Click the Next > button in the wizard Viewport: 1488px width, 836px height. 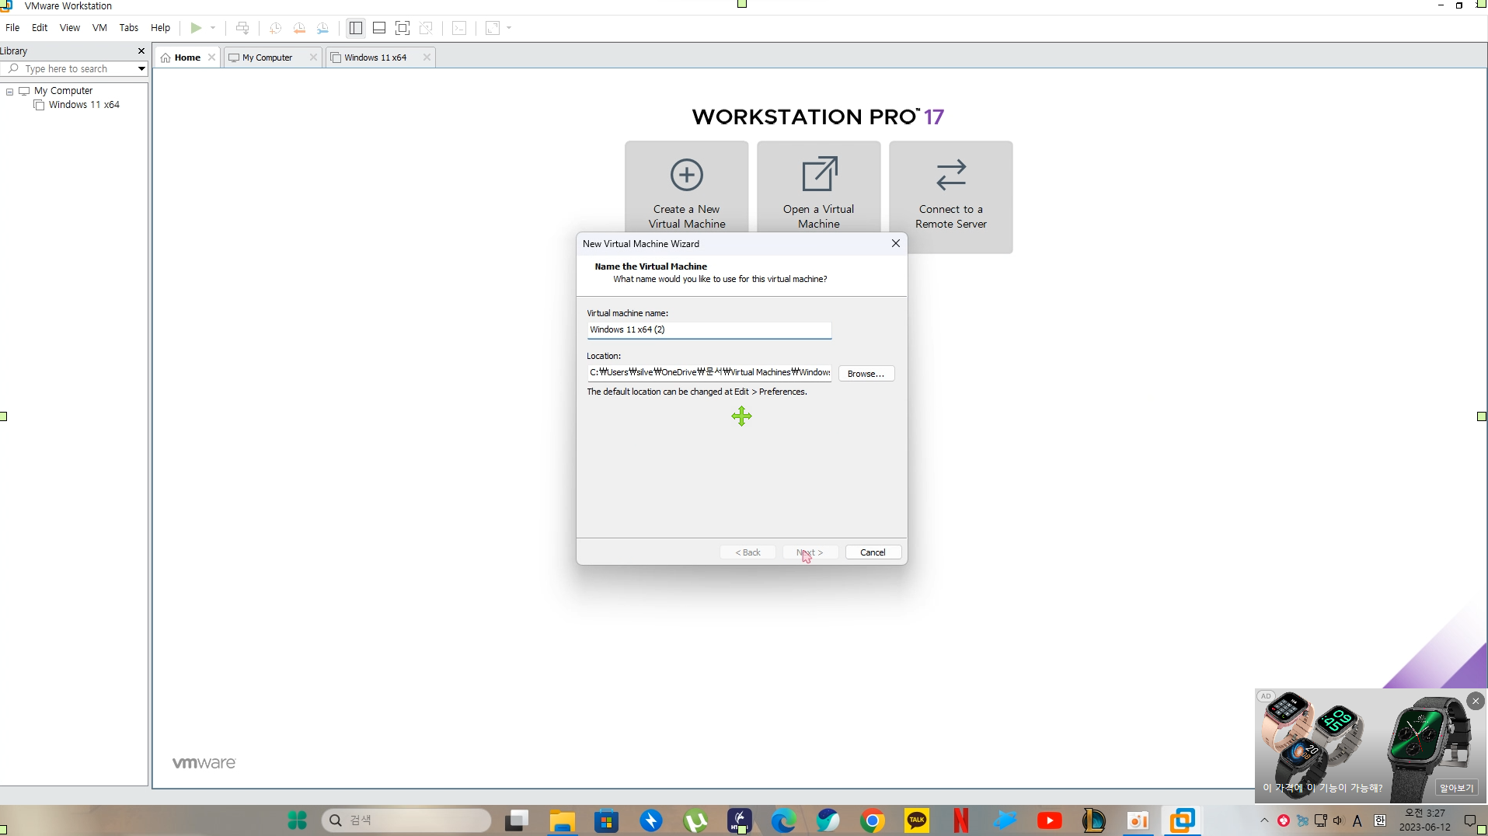[x=810, y=552]
